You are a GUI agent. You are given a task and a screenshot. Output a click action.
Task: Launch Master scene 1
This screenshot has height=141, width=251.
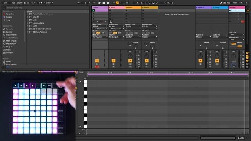[x=230, y=11]
